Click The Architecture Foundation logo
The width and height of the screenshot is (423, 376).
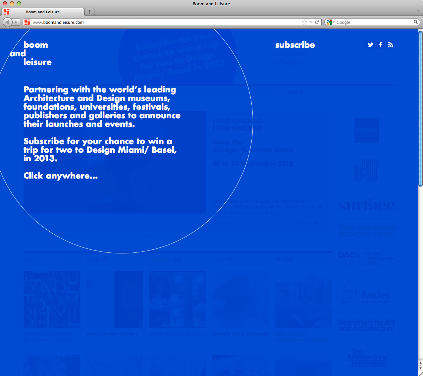[x=367, y=358]
